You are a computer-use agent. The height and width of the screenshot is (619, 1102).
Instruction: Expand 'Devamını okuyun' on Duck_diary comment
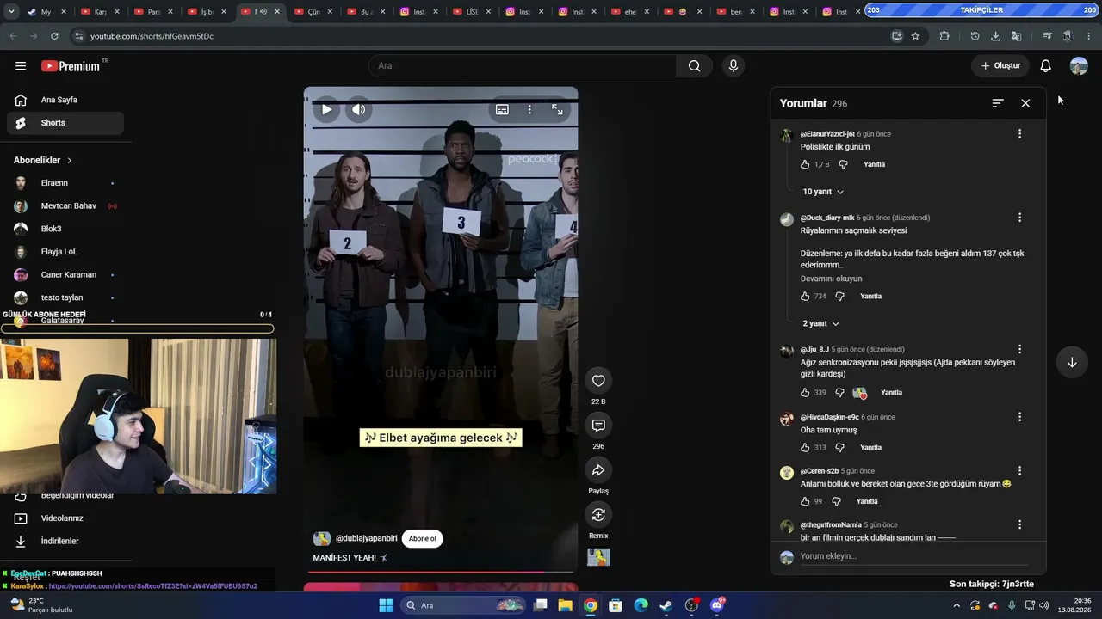[831, 279]
